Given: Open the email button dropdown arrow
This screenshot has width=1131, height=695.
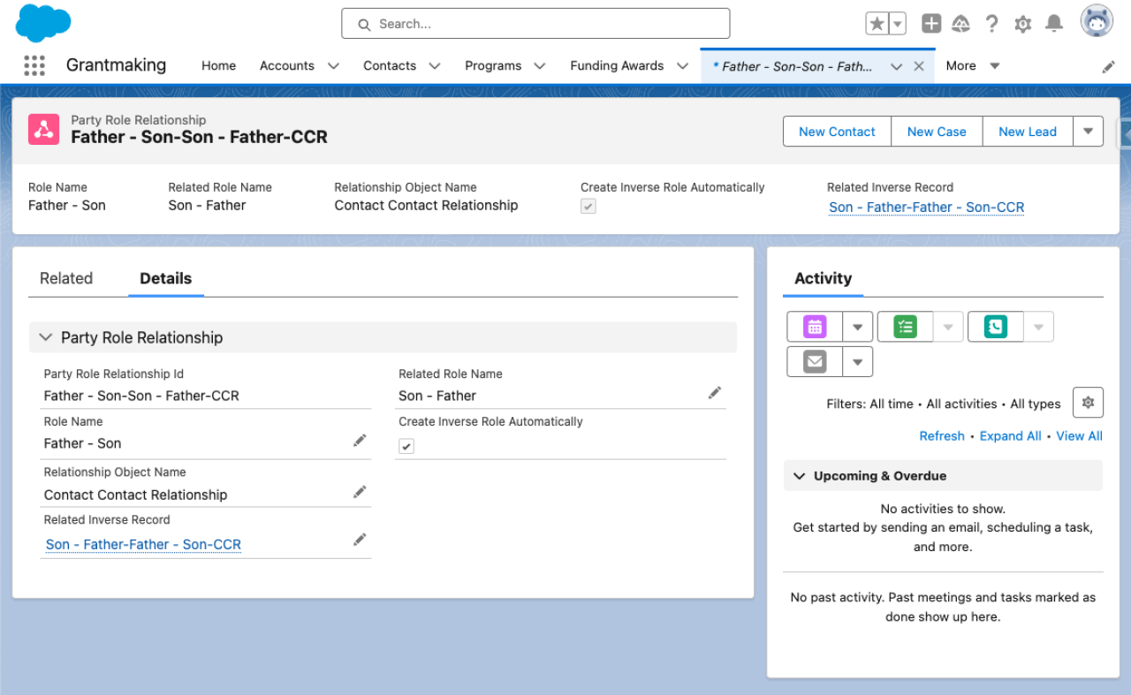Looking at the screenshot, I should coord(857,362).
